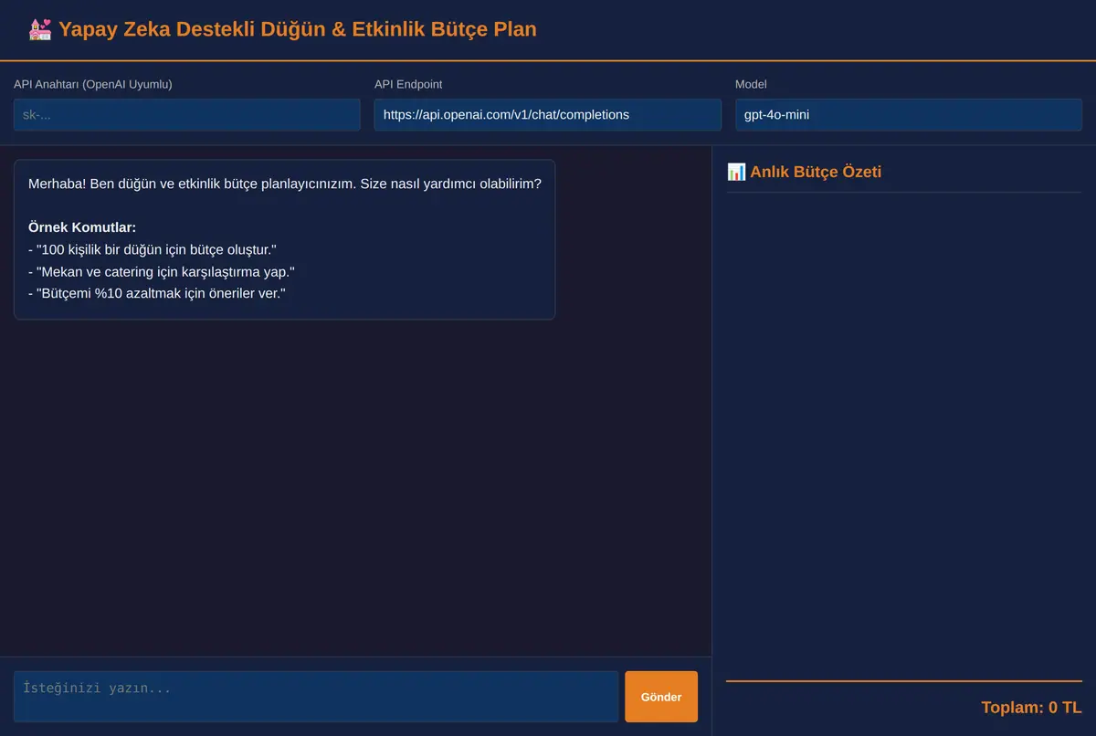Click the wedding icon in the header

click(40, 29)
